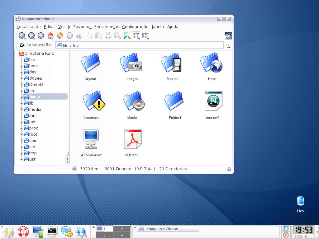Open the help lifebuoy in panel
319x239 pixels.
coord(23,232)
